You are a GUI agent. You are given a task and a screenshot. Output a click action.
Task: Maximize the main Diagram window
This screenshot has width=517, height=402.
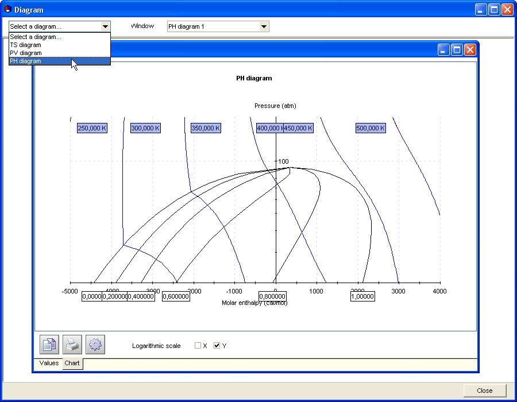tap(494, 10)
